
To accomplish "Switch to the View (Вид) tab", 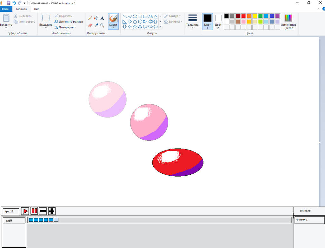I will coord(37,9).
